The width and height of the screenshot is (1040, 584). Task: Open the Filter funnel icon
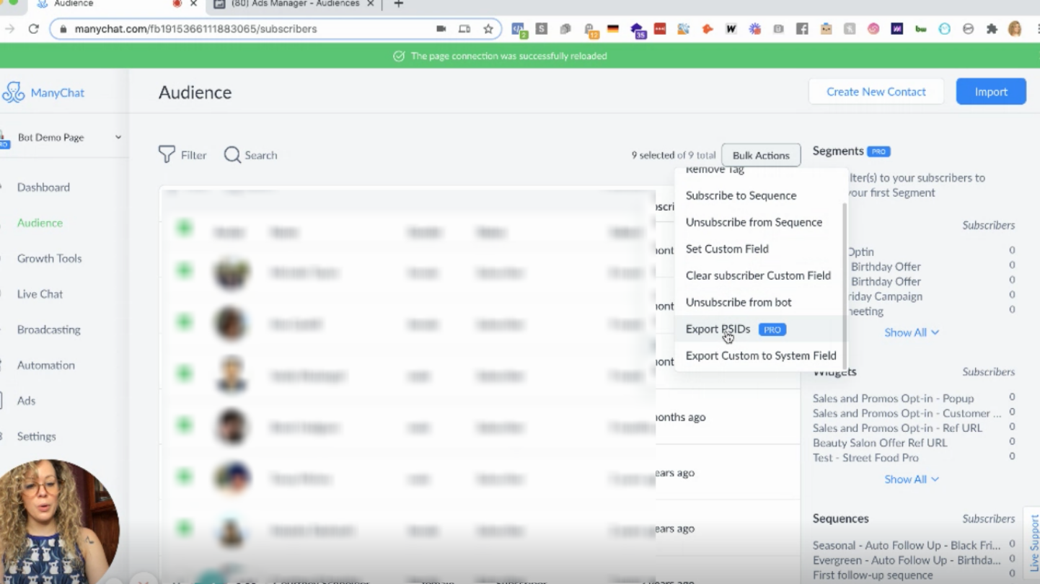[x=167, y=154]
